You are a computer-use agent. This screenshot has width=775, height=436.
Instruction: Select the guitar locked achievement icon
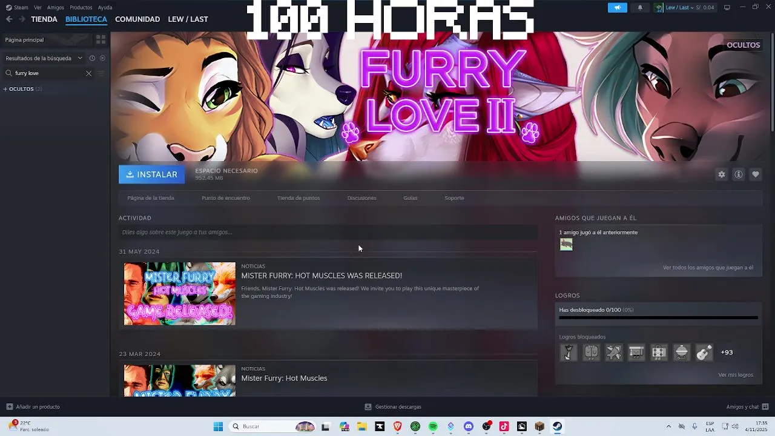click(704, 352)
